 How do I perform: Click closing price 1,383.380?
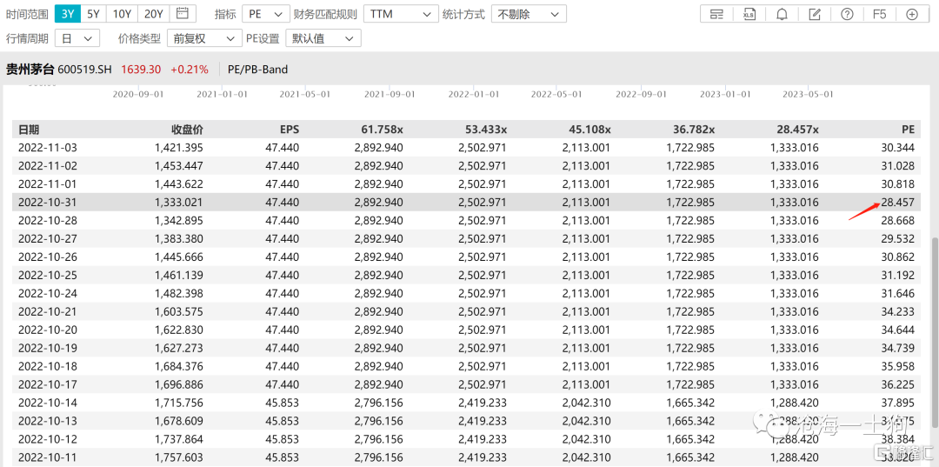tap(179, 239)
